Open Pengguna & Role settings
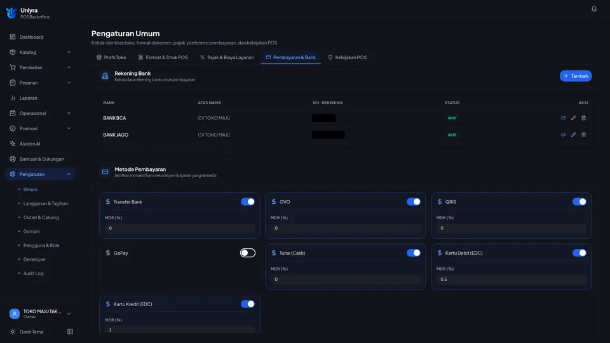The height and width of the screenshot is (343, 610). click(41, 245)
